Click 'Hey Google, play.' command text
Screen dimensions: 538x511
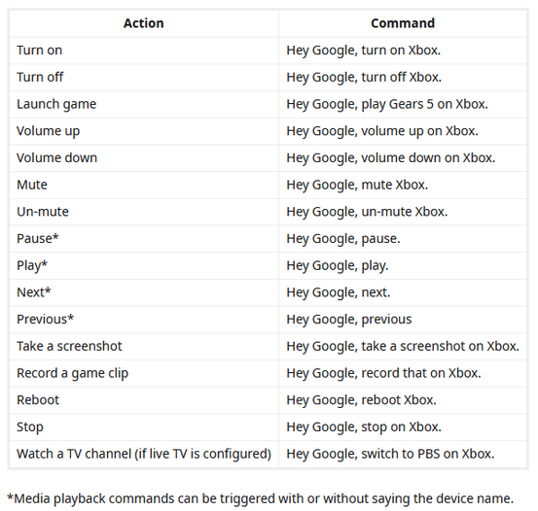pos(338,265)
